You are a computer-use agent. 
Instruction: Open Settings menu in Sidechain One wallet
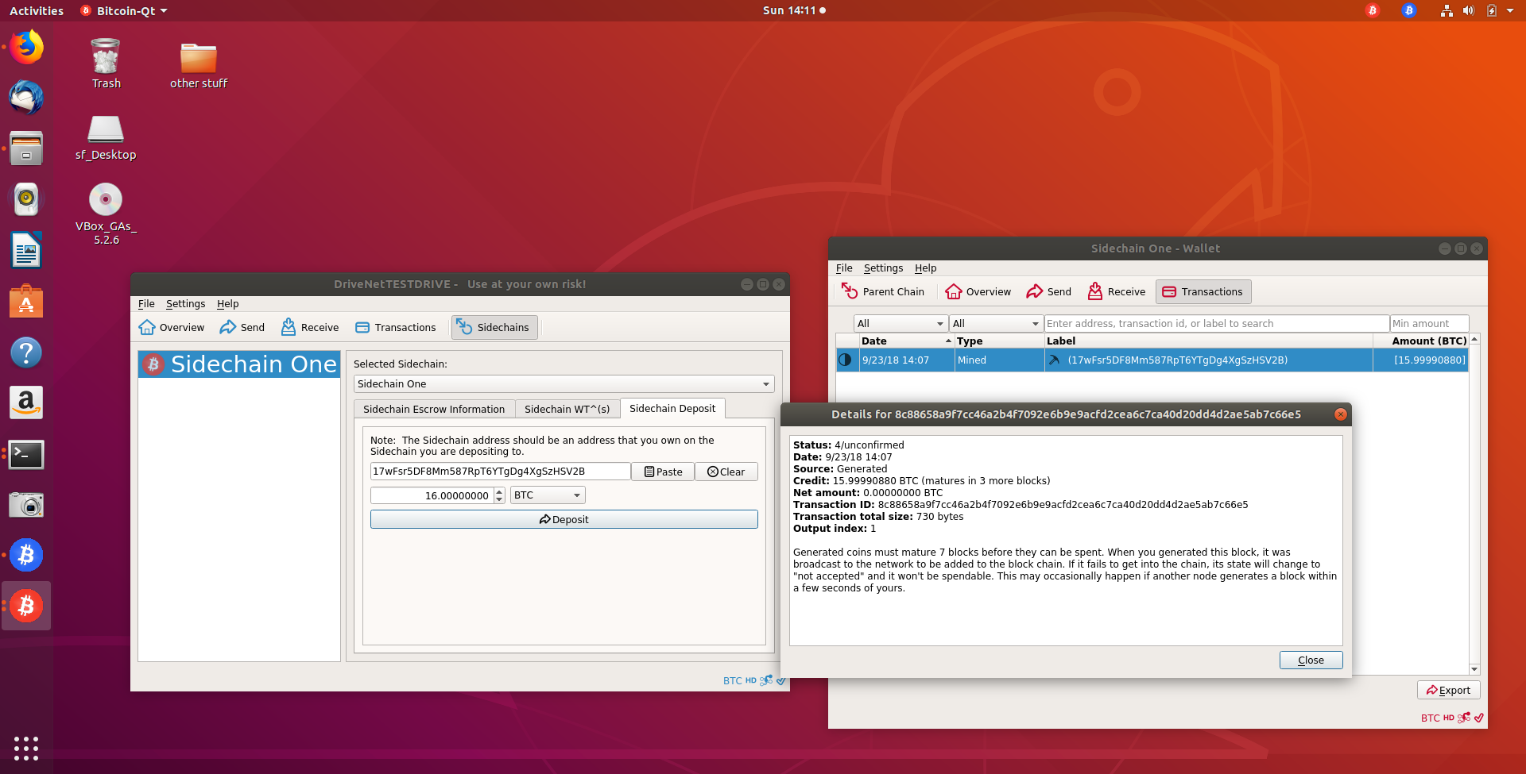[x=883, y=268]
